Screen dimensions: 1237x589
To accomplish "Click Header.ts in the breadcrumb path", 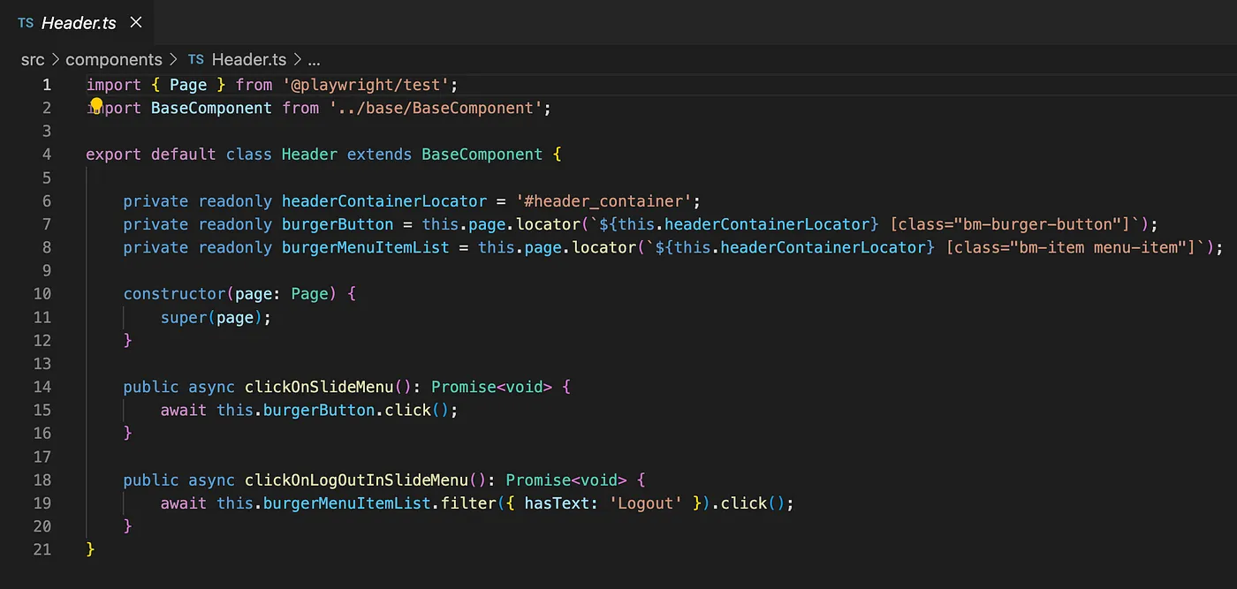I will point(248,59).
